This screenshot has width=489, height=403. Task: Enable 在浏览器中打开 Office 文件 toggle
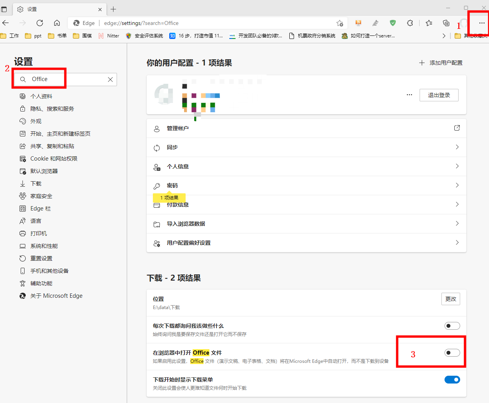click(452, 352)
